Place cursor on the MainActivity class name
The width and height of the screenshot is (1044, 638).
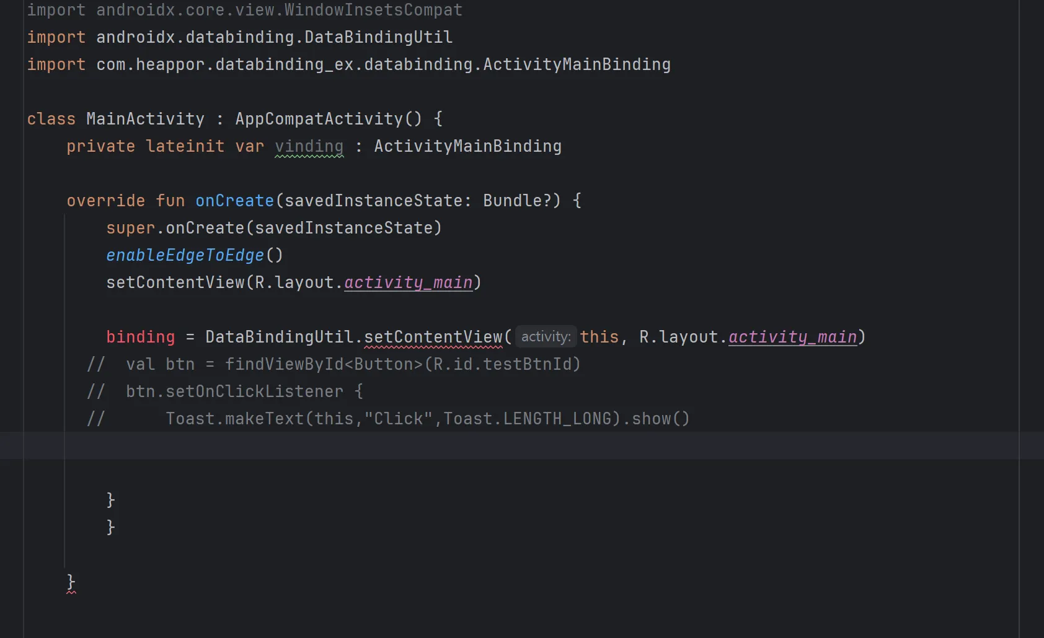pyautogui.click(x=146, y=119)
